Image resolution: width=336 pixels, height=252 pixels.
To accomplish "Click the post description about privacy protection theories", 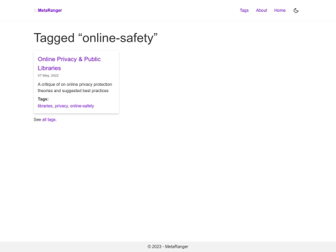I will (75, 88).
